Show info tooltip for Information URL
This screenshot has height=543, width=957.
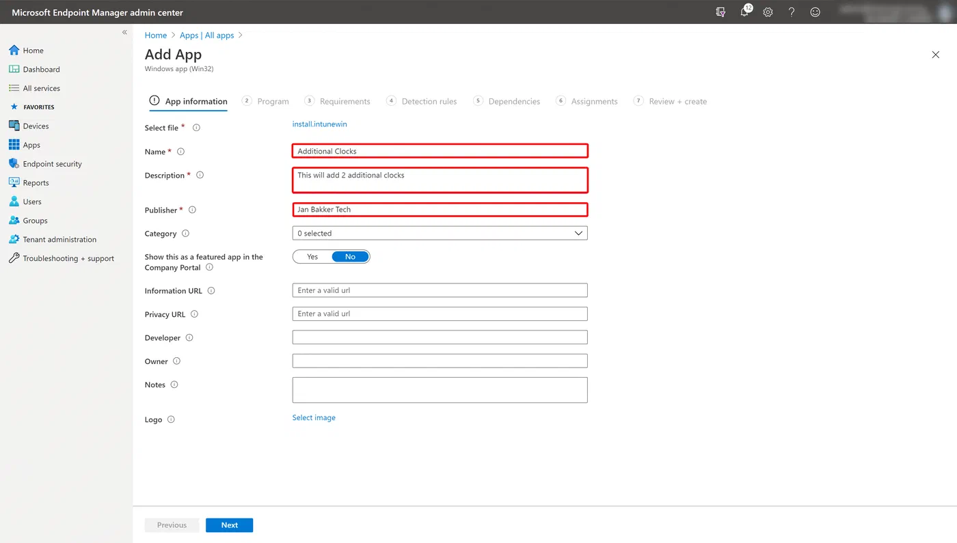click(211, 290)
